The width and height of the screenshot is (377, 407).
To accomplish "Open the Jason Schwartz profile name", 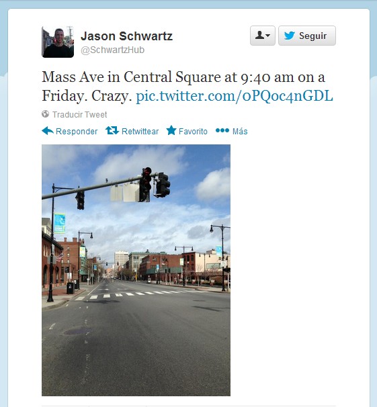I will (x=126, y=36).
